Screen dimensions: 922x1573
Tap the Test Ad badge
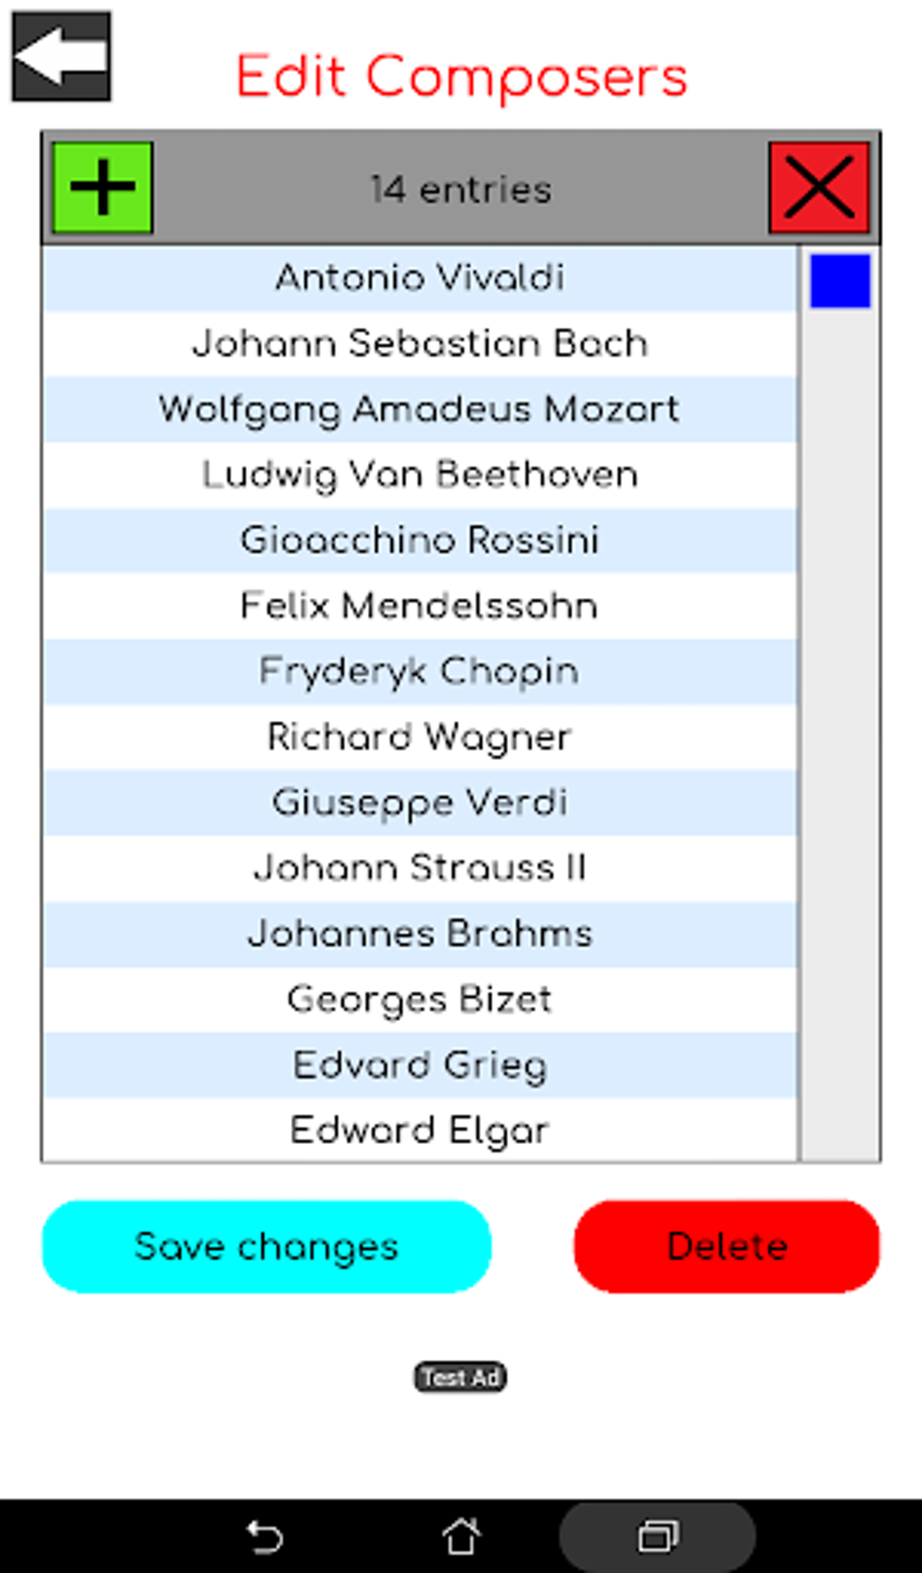pos(460,1377)
